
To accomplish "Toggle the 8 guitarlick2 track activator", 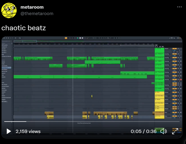I will point(175,76).
